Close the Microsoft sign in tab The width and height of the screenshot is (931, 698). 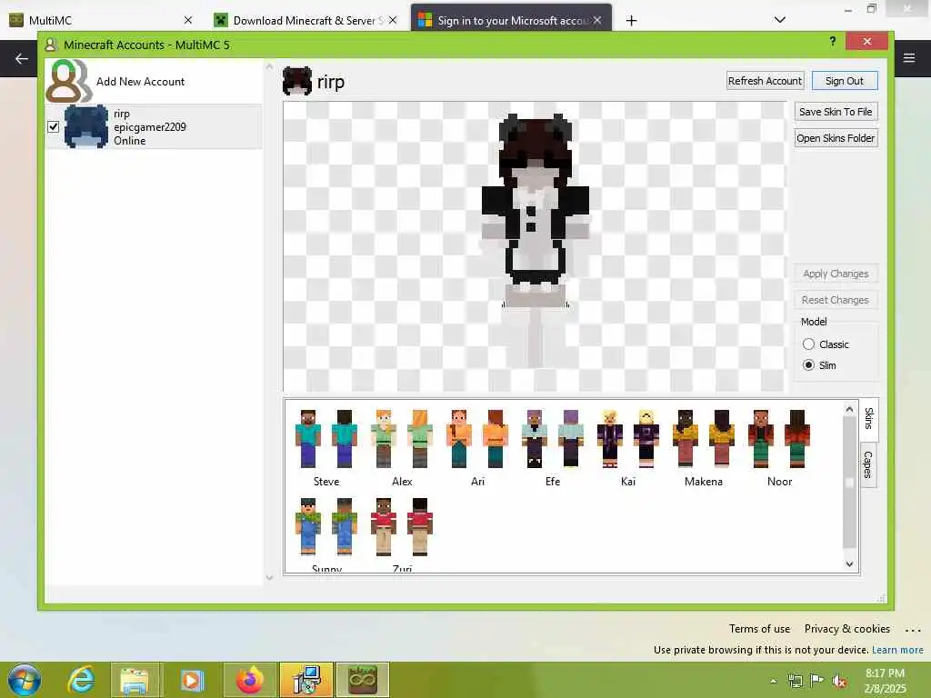(x=597, y=20)
